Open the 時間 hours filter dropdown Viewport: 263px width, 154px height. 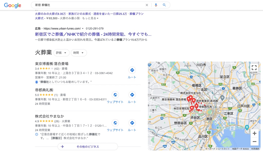79,53
